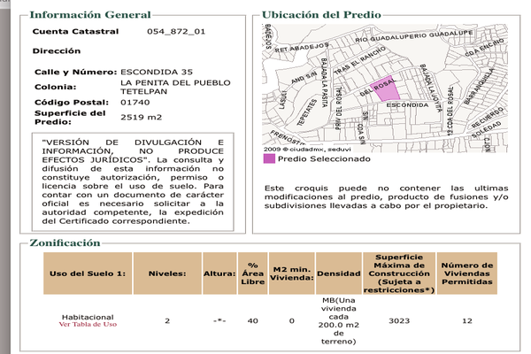
Task: Click the M2 min. Vivienda column header
Action: point(292,273)
